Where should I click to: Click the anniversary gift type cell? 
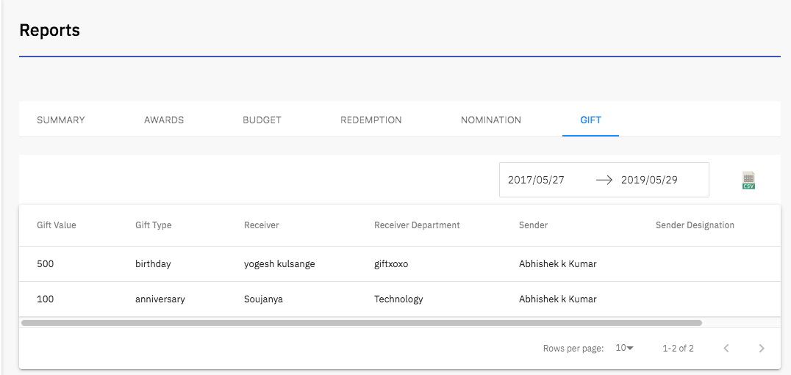(x=160, y=299)
